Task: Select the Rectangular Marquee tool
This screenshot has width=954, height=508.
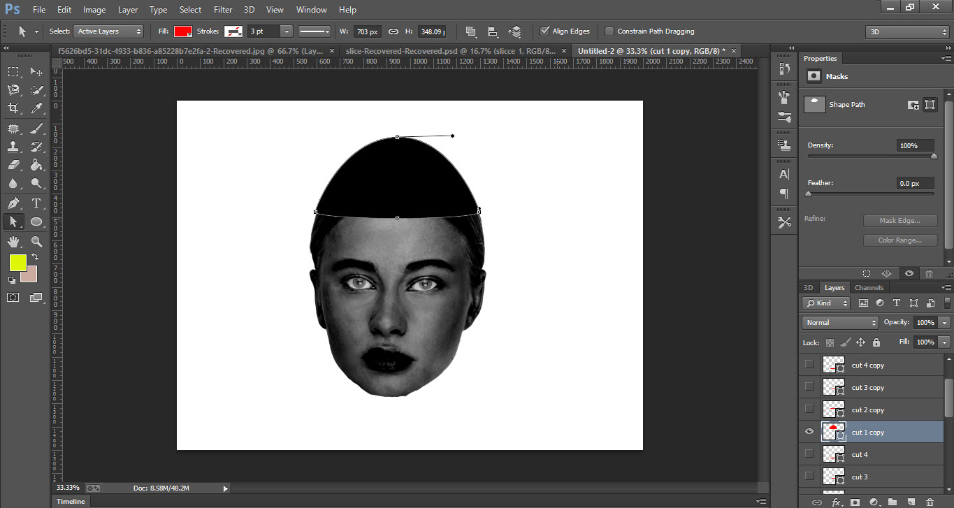Action: pos(13,71)
